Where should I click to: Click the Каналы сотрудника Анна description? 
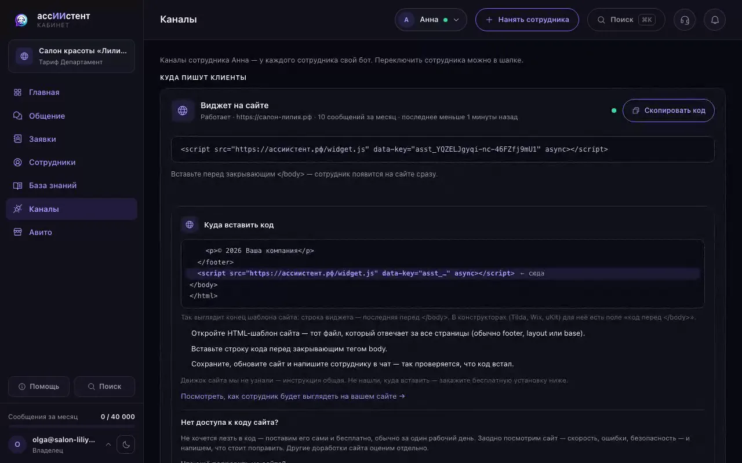[x=341, y=60]
